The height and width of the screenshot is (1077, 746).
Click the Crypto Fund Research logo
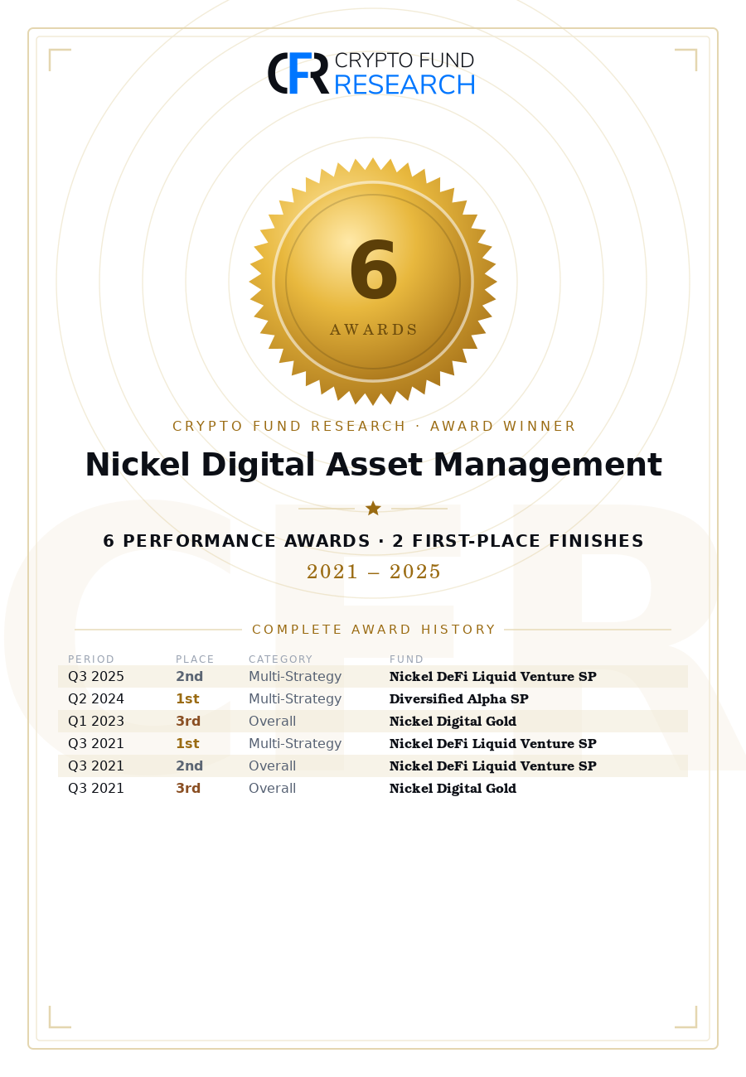371,73
